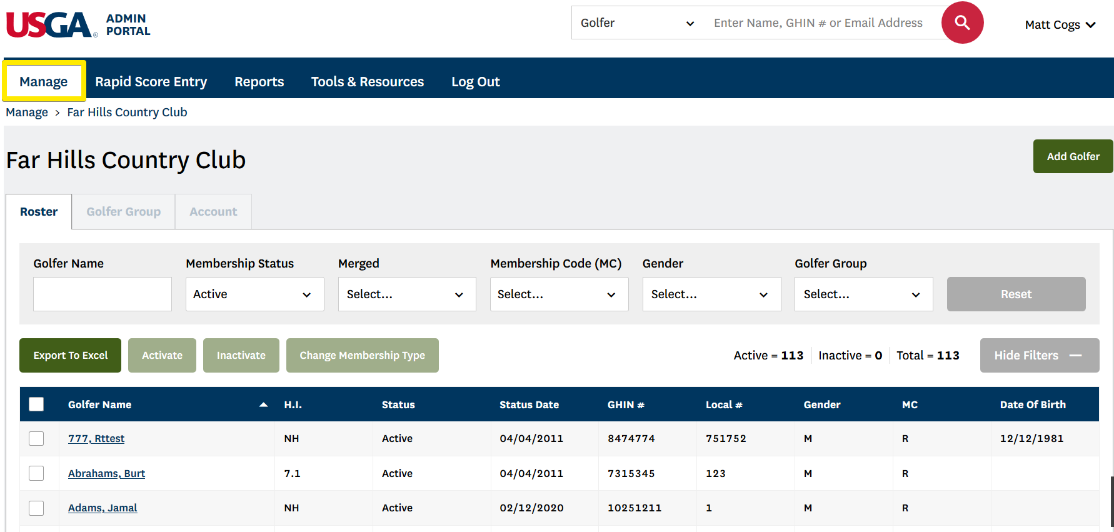The height and width of the screenshot is (532, 1114).
Task: Open the Rapid Score Entry menu
Action: click(x=151, y=82)
